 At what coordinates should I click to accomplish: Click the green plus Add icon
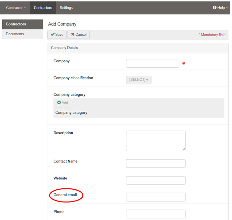tap(59, 103)
